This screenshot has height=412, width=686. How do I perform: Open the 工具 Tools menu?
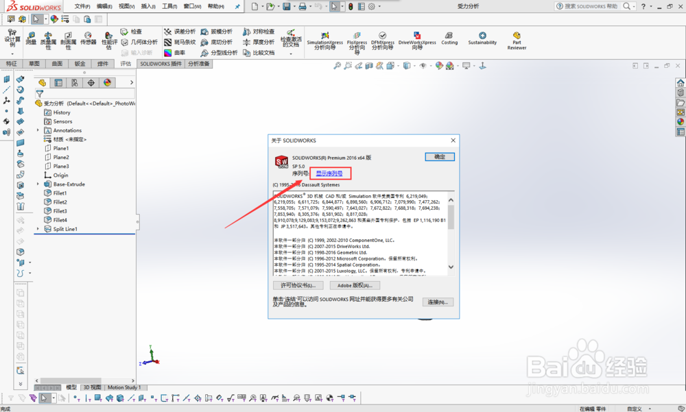click(169, 6)
